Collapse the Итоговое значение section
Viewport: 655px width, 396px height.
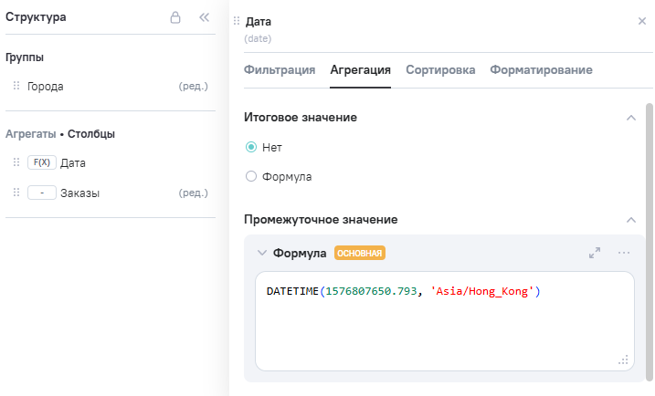tap(630, 118)
